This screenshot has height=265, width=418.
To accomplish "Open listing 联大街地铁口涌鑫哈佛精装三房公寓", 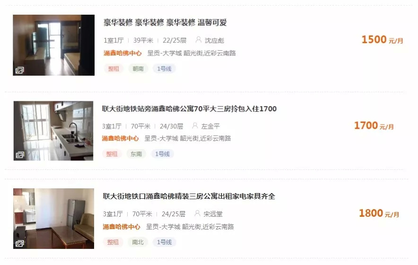I will pyautogui.click(x=189, y=196).
